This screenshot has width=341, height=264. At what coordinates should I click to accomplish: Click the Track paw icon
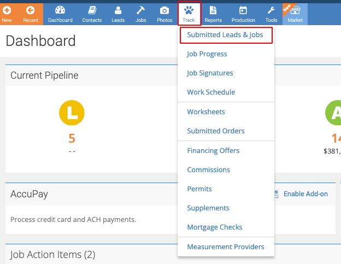(189, 10)
